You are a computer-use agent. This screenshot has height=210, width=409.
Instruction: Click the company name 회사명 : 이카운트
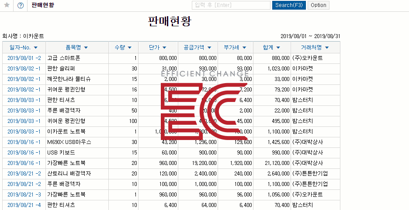coord(23,36)
